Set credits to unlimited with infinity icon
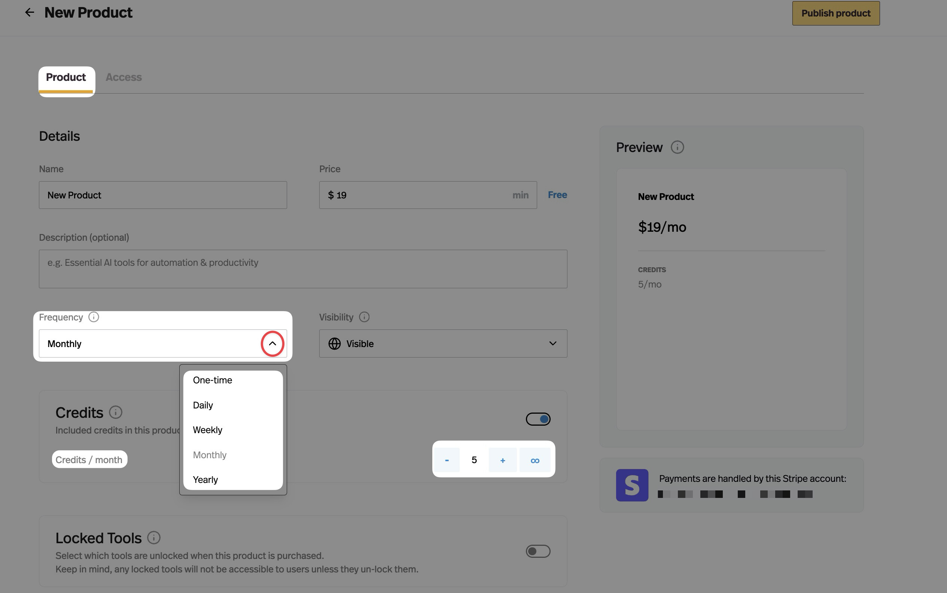 [x=535, y=460]
